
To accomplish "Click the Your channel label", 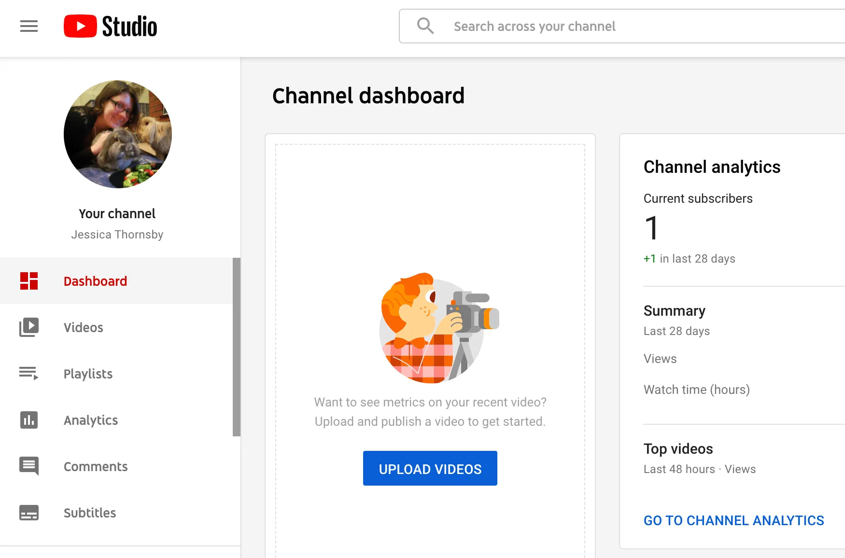I will 117,213.
